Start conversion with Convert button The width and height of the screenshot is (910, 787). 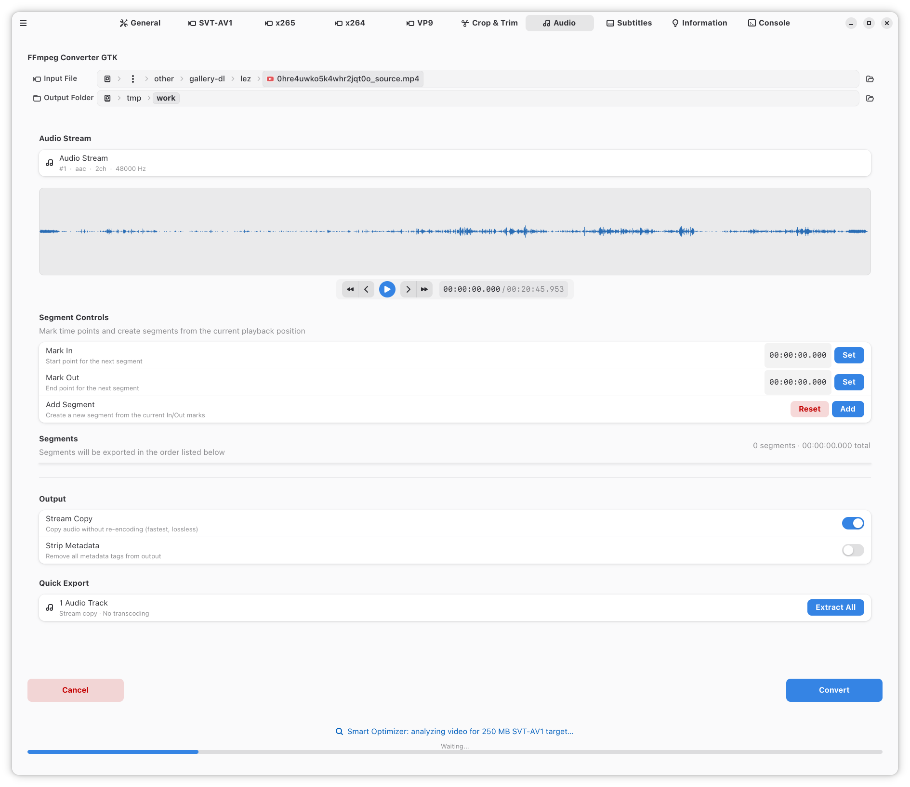(x=834, y=690)
